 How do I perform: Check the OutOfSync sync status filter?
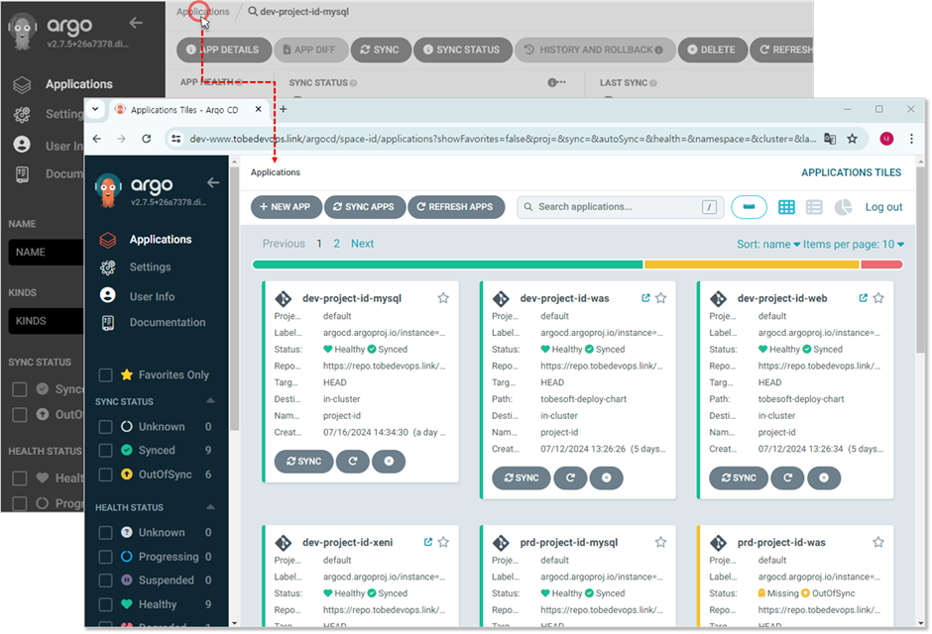(x=105, y=475)
